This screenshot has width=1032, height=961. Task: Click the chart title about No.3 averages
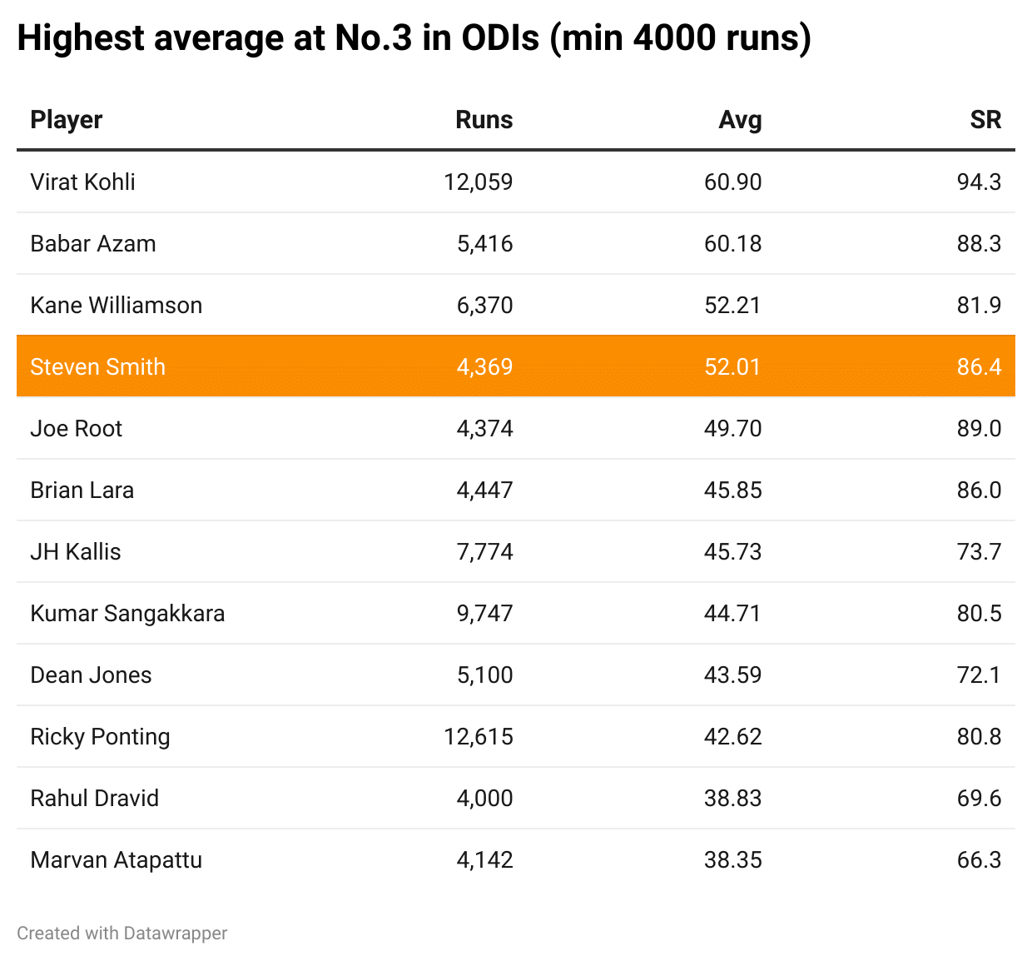coord(414,38)
